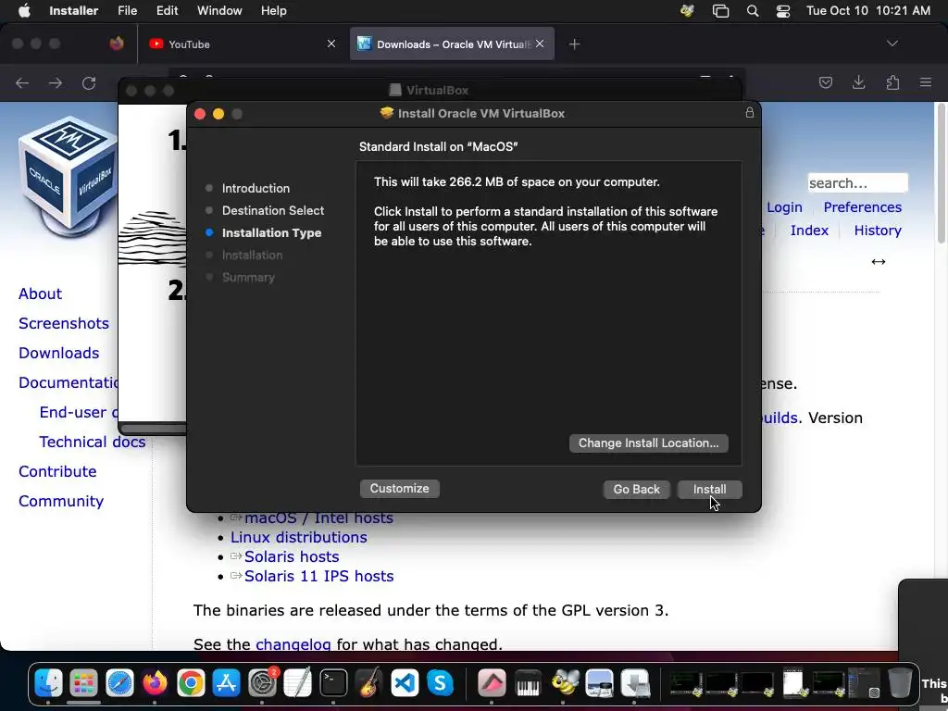Image resolution: width=948 pixels, height=711 pixels.
Task: Select the Downloads – Oracle VM VirtualBox tab
Action: pyautogui.click(x=452, y=44)
